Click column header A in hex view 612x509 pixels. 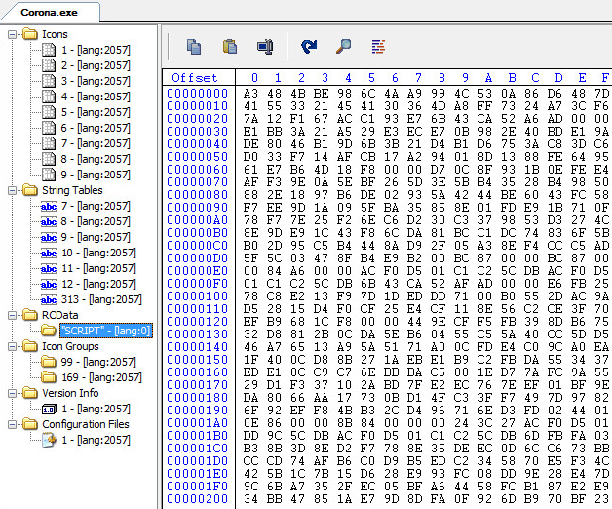pos(488,78)
